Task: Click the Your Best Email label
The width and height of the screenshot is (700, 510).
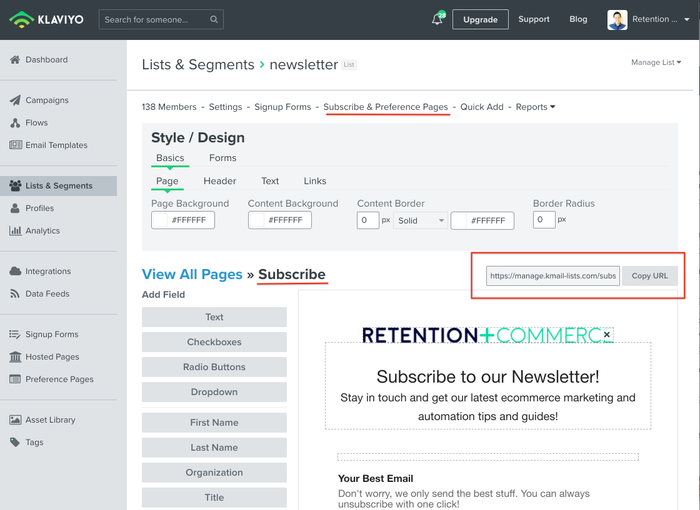Action: click(376, 478)
